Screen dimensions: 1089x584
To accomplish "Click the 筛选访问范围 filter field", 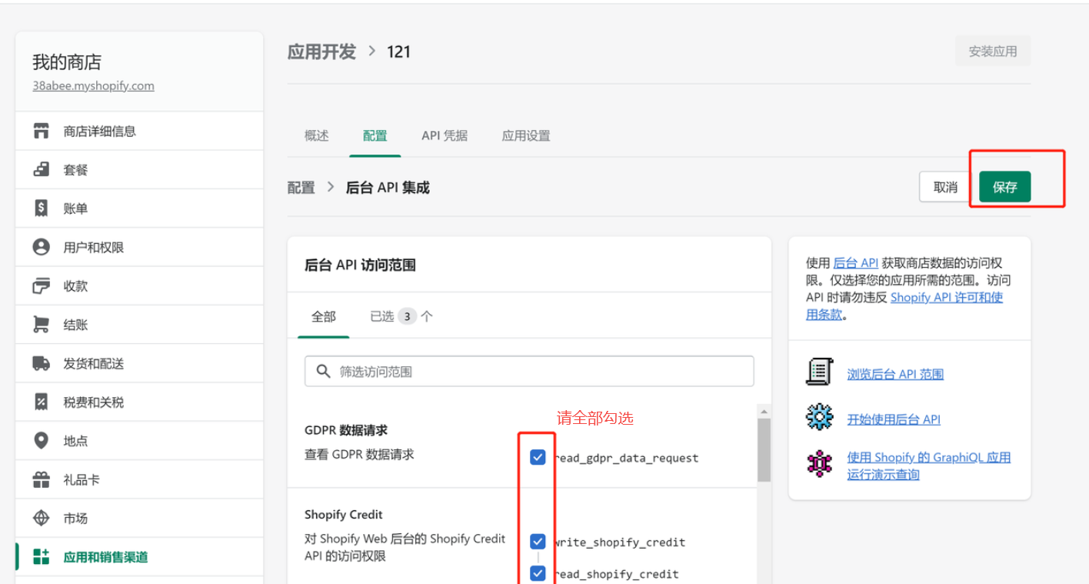I will point(529,372).
